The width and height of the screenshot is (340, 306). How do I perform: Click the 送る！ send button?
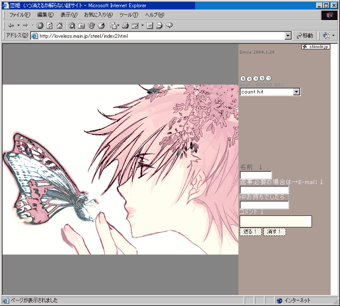(x=251, y=232)
